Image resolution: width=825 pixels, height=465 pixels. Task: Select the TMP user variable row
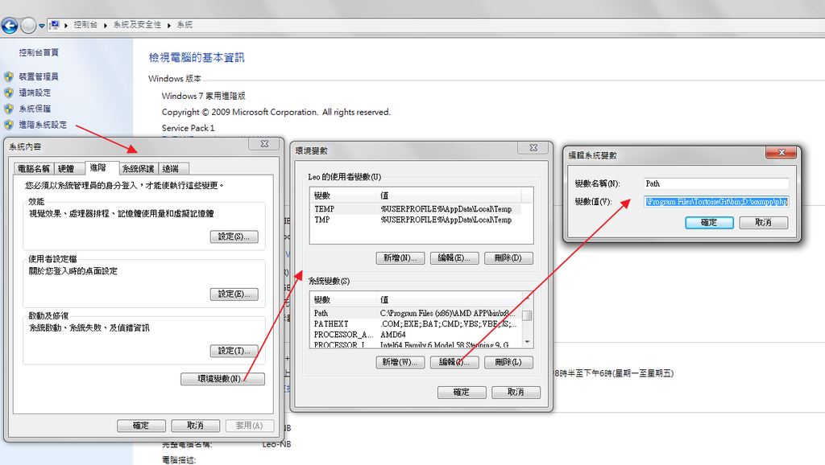click(417, 220)
